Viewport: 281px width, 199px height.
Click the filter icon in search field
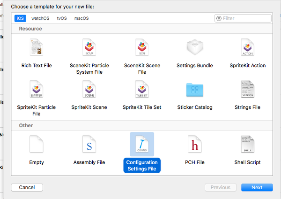point(219,18)
